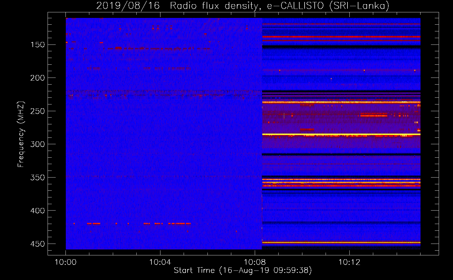Select the 10:12 time tick label
The image size is (453, 280).
click(349, 262)
